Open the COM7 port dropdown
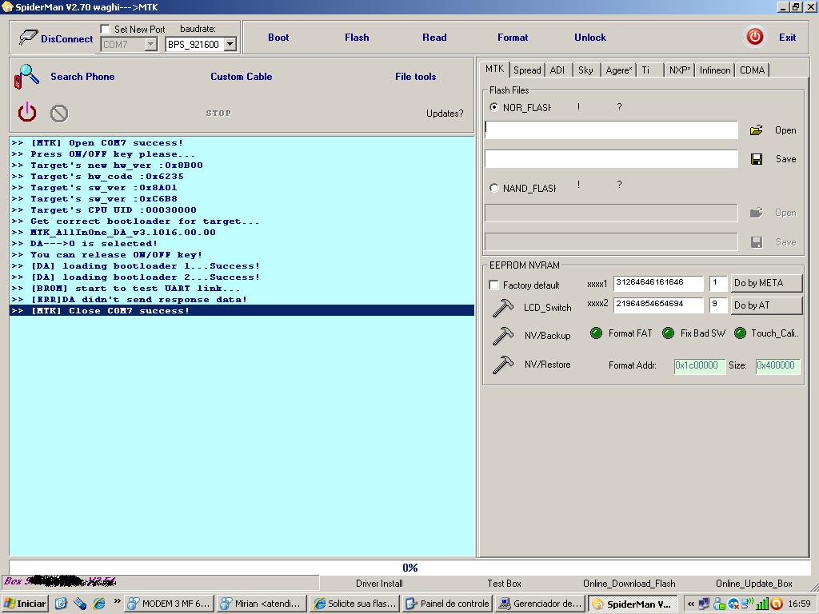 pyautogui.click(x=150, y=45)
